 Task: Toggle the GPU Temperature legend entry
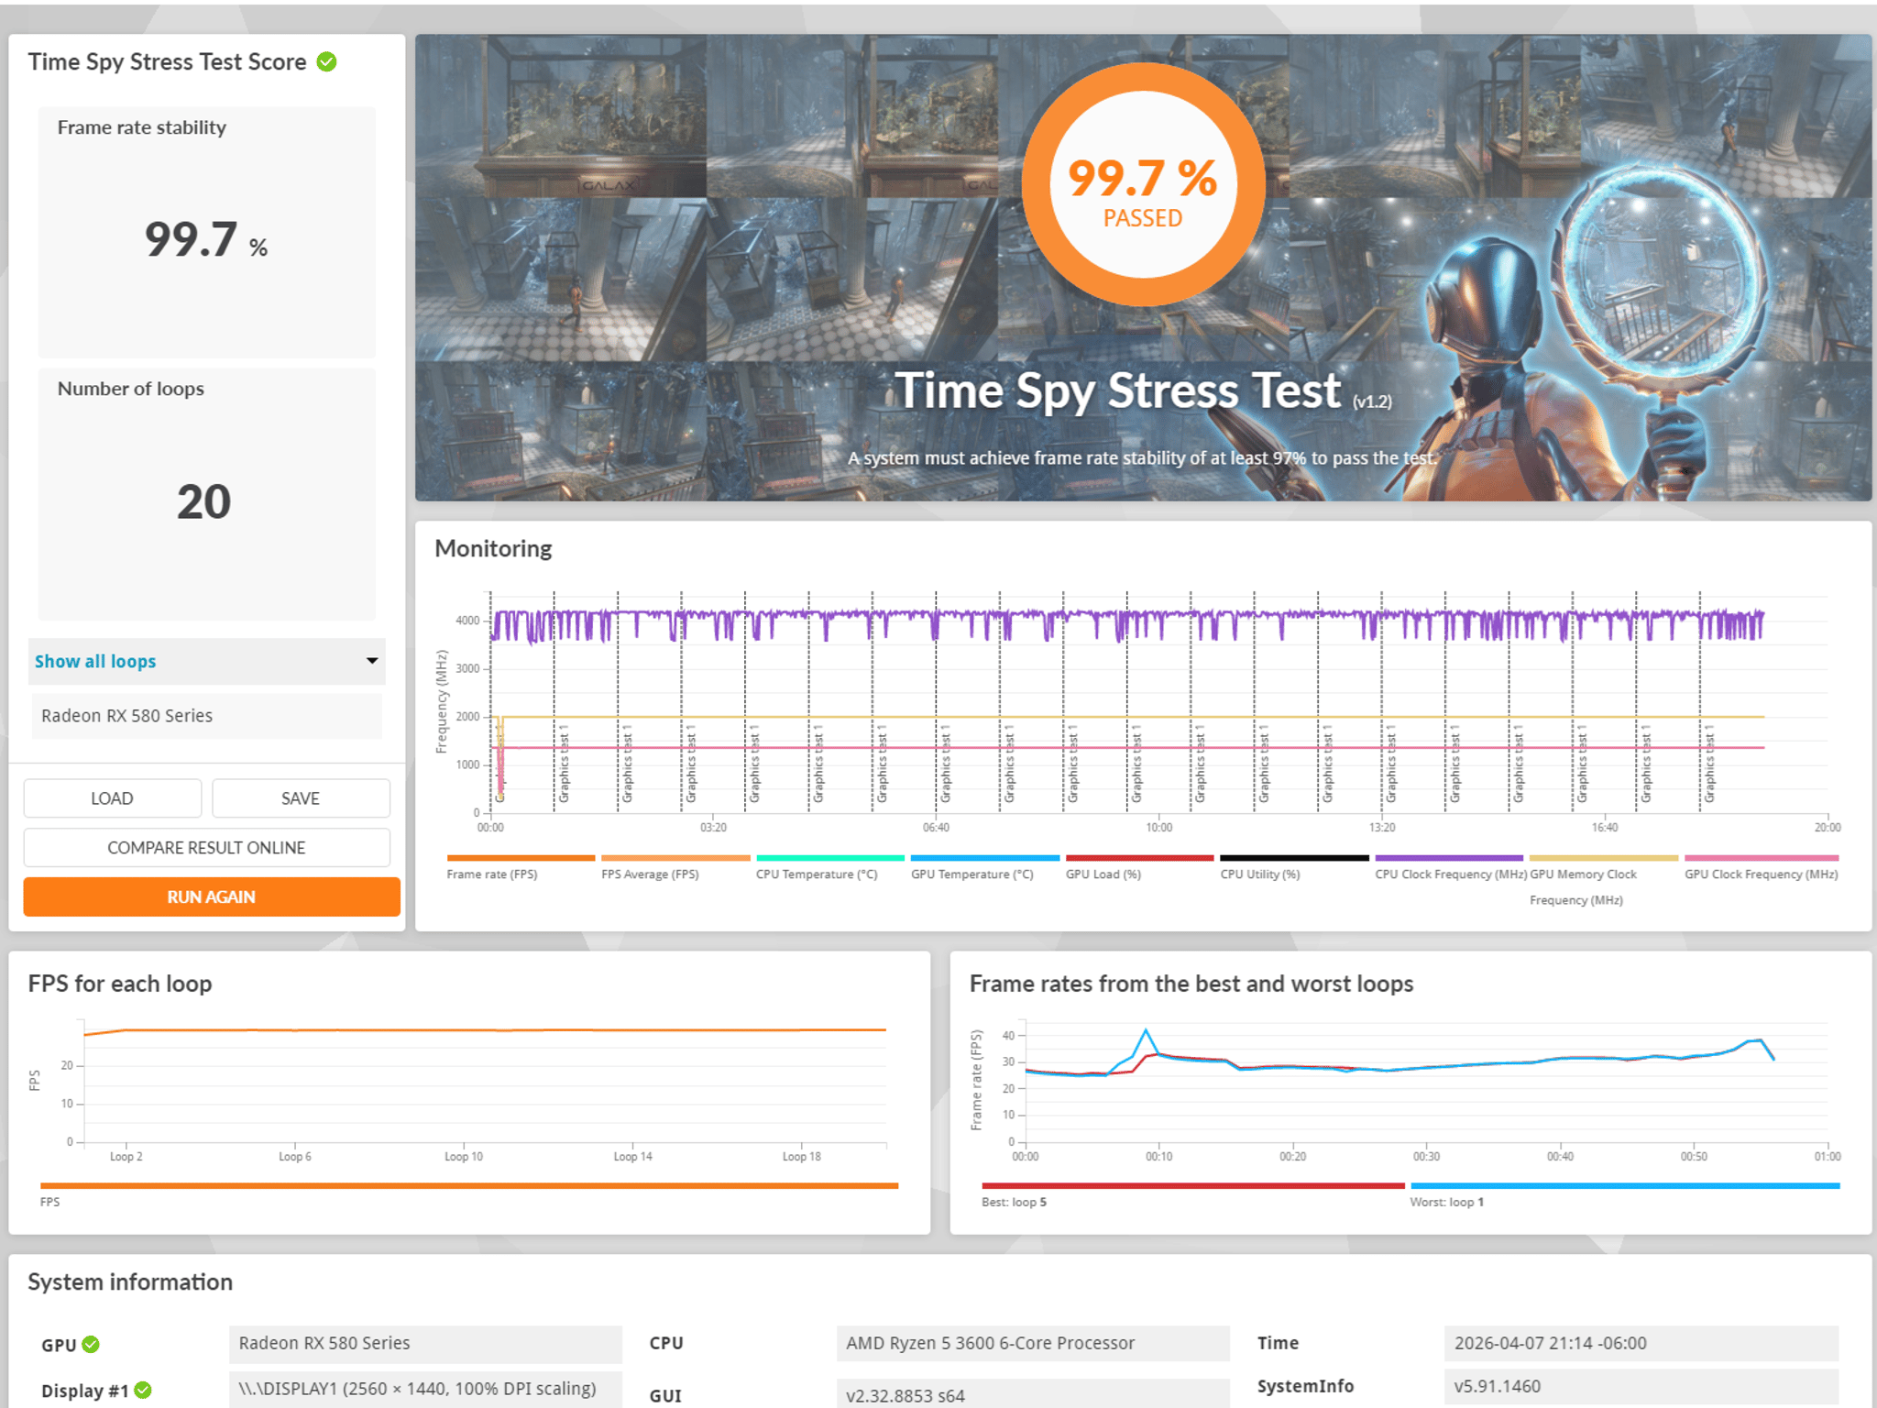(984, 866)
